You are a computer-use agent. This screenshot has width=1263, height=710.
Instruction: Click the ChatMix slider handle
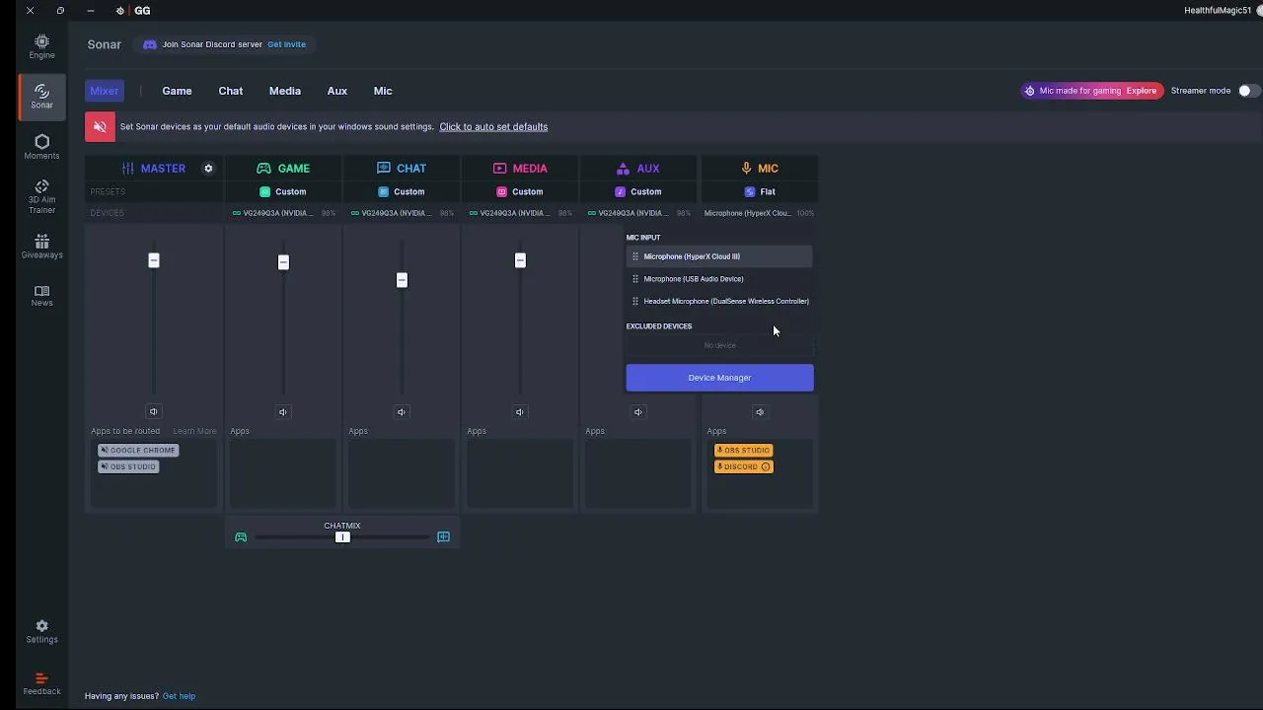tap(342, 537)
